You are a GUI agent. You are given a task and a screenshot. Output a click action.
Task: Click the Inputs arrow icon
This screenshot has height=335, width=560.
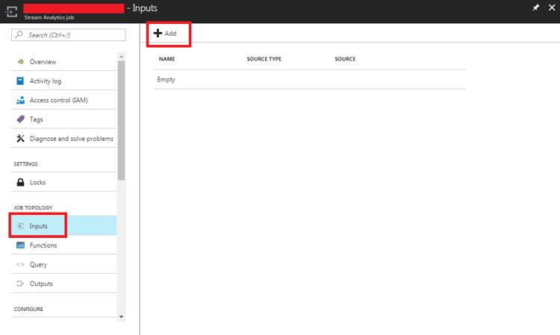tap(21, 226)
